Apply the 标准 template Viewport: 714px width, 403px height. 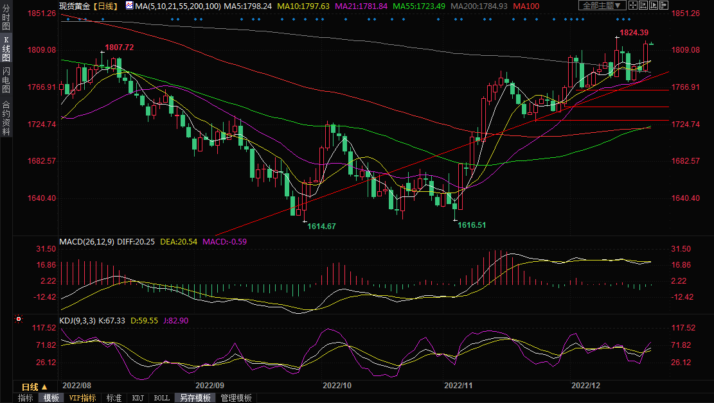[114, 398]
